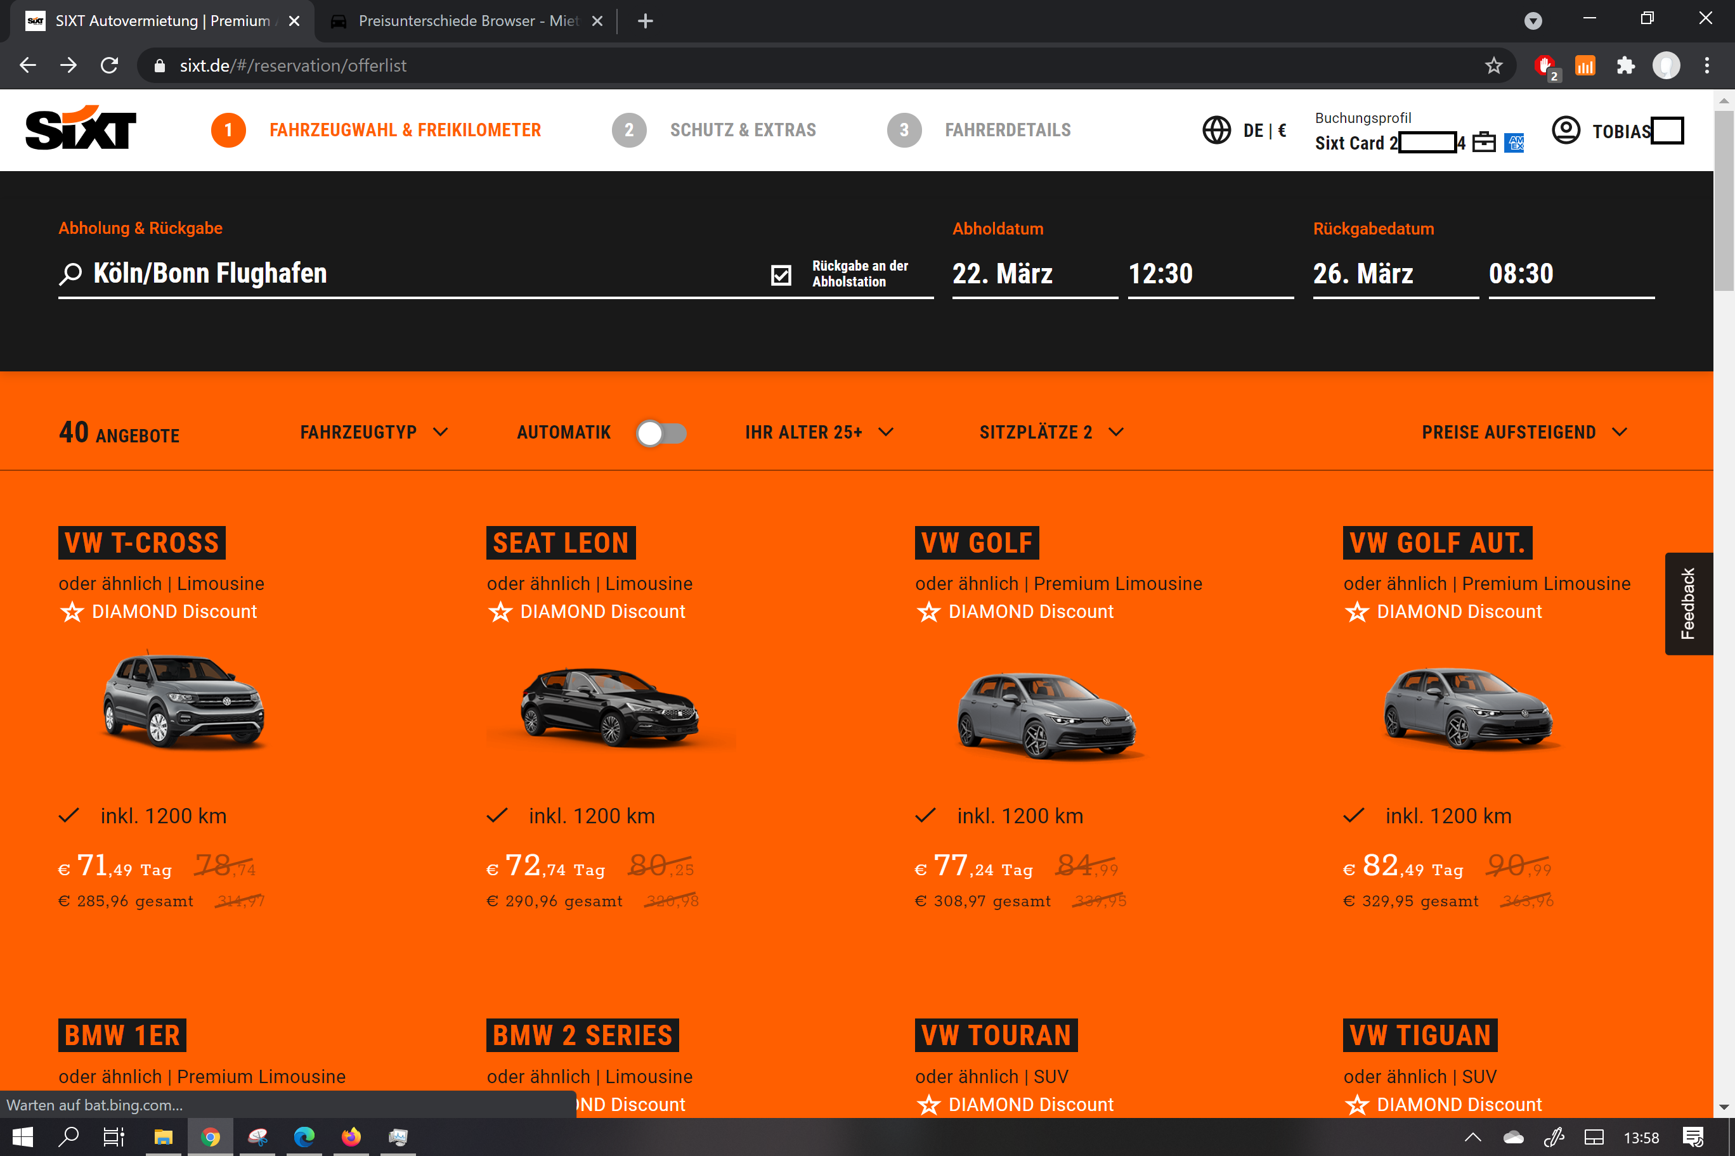Change the return time 08:30
The width and height of the screenshot is (1735, 1156).
point(1571,274)
